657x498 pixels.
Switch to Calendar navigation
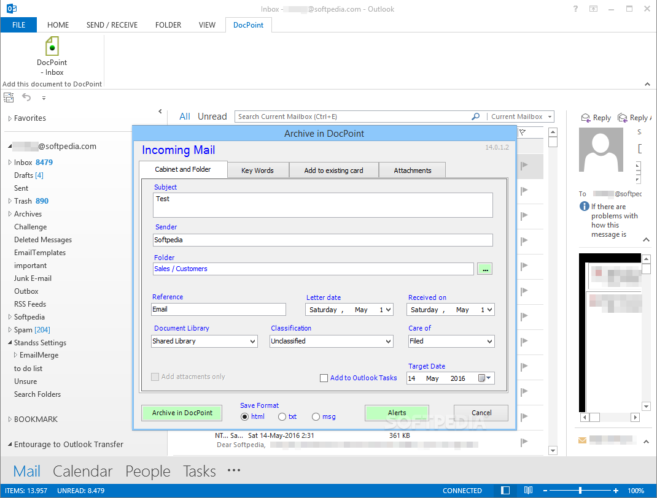coord(82,471)
